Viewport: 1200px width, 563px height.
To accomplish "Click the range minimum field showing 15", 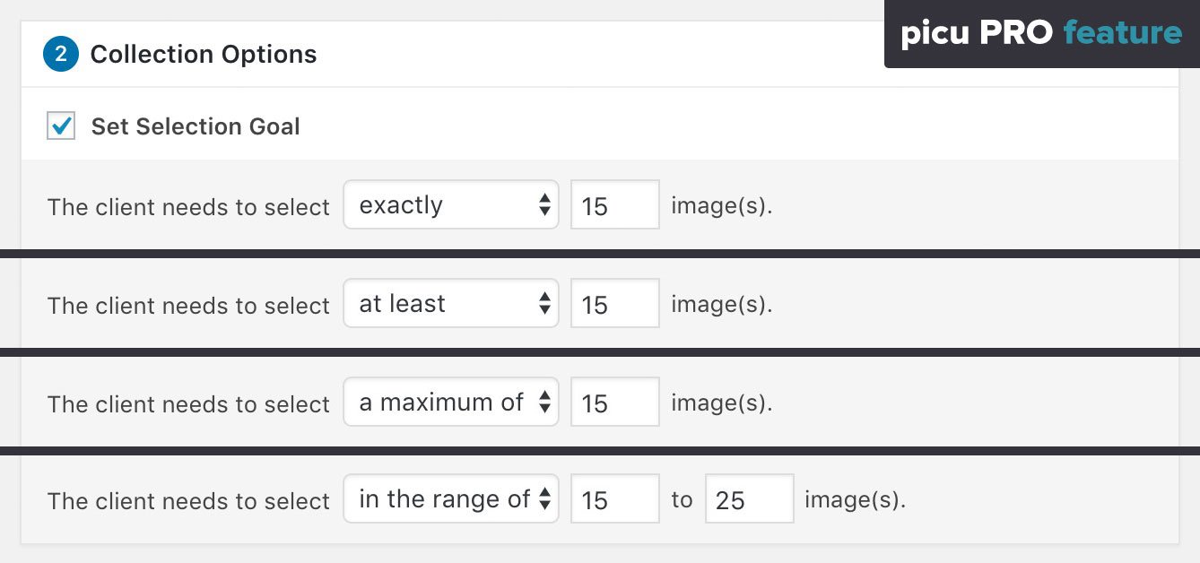I will tap(614, 499).
